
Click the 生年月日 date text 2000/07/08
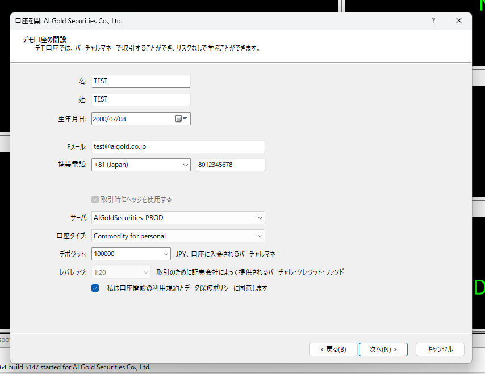pyautogui.click(x=109, y=119)
